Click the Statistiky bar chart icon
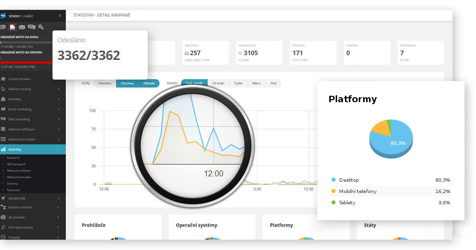 pyautogui.click(x=3, y=149)
